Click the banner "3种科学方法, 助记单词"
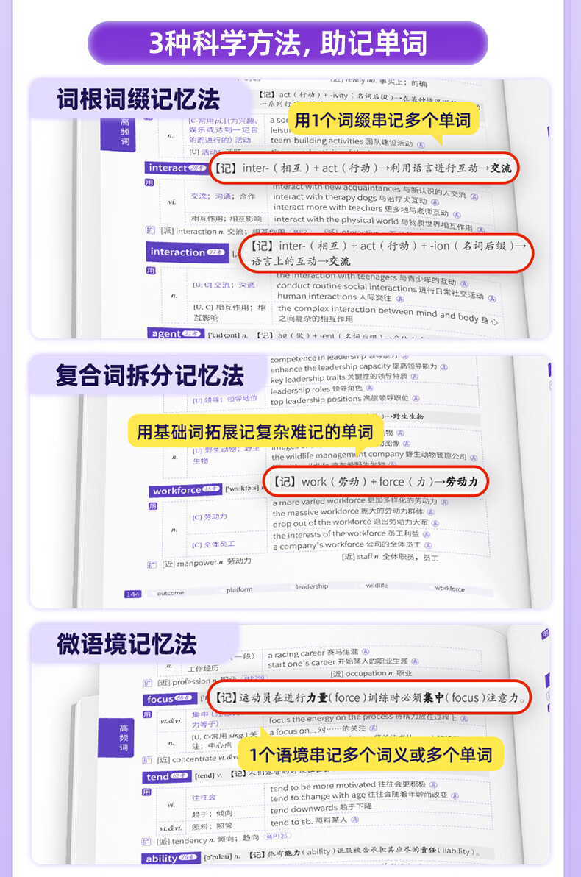581x877 pixels. [x=288, y=43]
